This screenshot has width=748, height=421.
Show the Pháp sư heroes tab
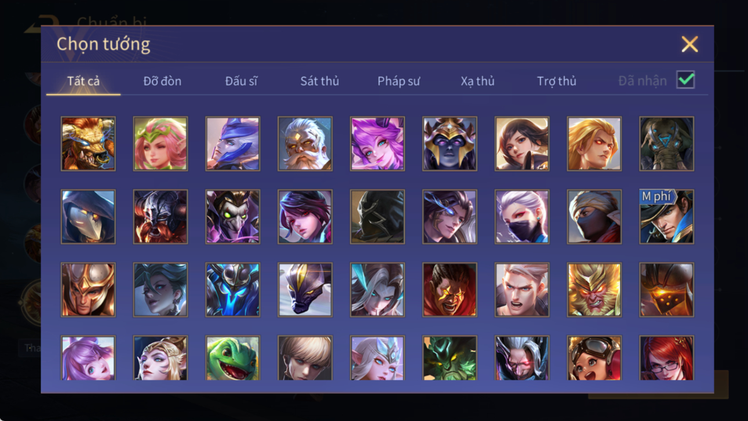[399, 81]
